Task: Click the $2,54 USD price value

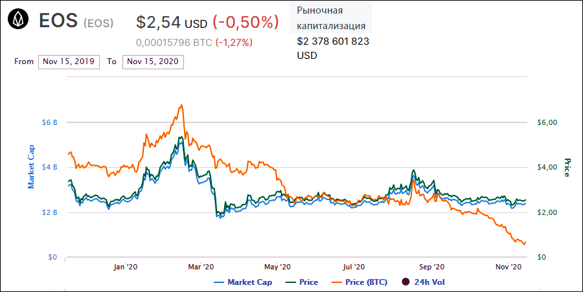Action: [172, 22]
